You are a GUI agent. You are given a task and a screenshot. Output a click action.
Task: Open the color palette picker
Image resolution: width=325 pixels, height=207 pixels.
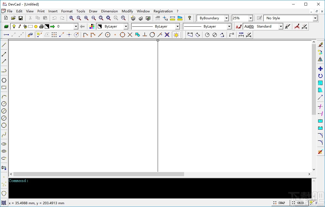[92, 26]
